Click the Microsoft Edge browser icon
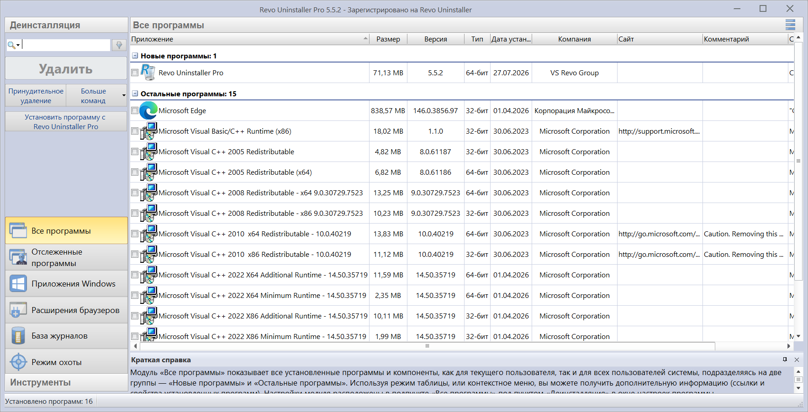 [x=148, y=110]
